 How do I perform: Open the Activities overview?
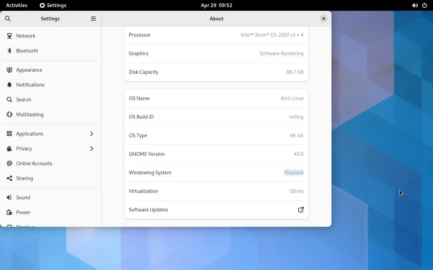tap(17, 5)
